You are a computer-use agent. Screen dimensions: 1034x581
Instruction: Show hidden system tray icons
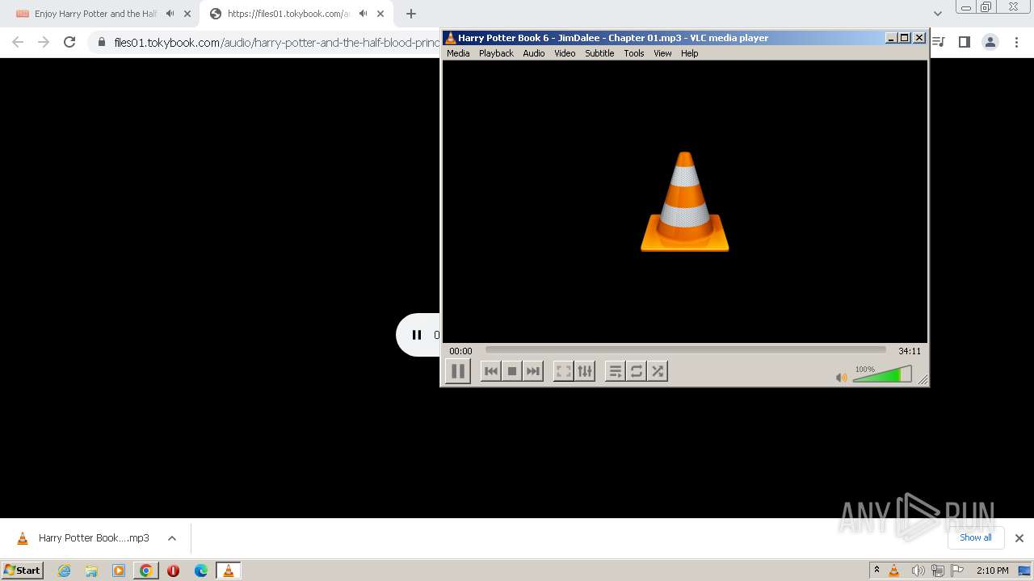[x=876, y=570]
